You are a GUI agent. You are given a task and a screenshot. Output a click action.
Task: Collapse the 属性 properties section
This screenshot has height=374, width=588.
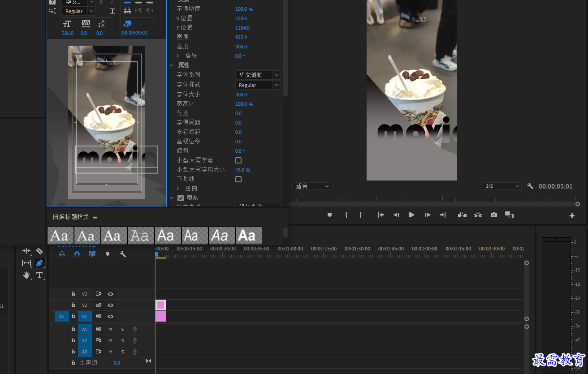(x=172, y=65)
